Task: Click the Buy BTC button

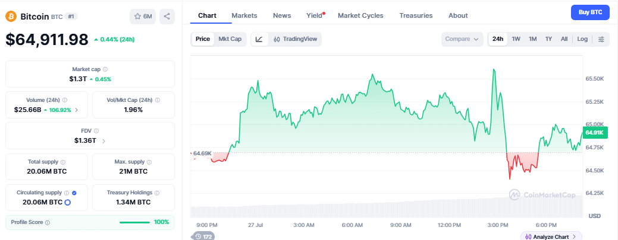Action: pos(591,12)
